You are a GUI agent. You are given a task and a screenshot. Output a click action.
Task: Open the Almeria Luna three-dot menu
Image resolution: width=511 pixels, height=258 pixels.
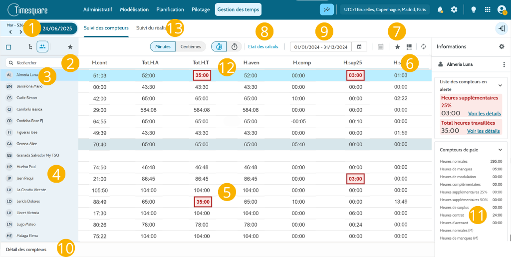504,64
